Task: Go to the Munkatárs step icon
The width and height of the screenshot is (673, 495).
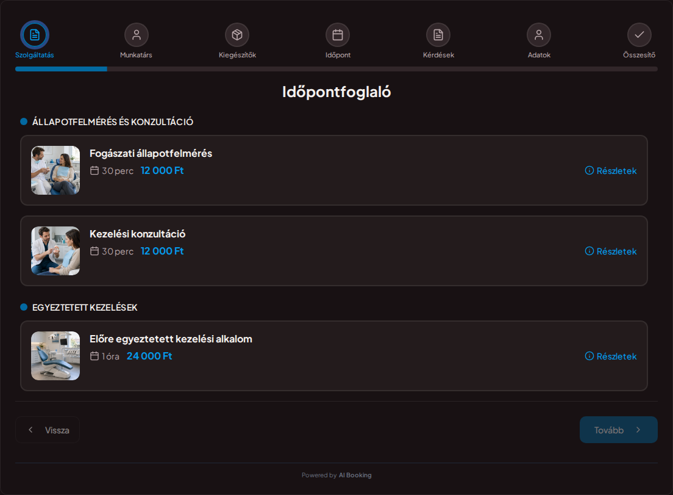Action: (137, 35)
